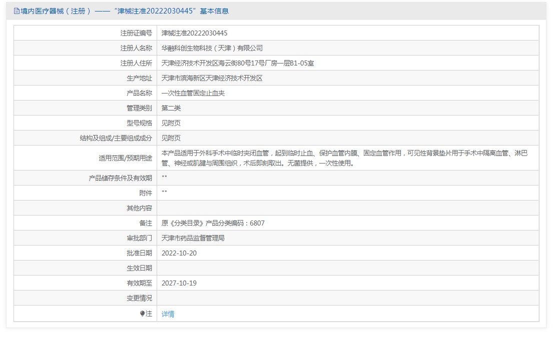Click the 适用范围/预期用途 label
The height and width of the screenshot is (341, 560).
point(125,158)
